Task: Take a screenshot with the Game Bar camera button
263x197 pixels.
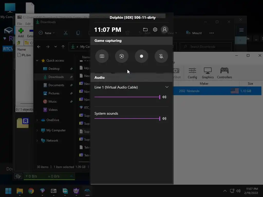Action: tap(102, 56)
